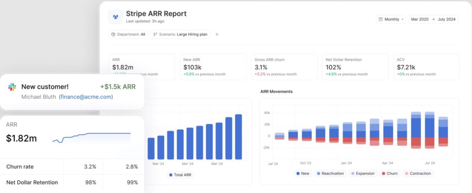
Task: Click the cube icon in Department filter
Action: [x=113, y=34]
